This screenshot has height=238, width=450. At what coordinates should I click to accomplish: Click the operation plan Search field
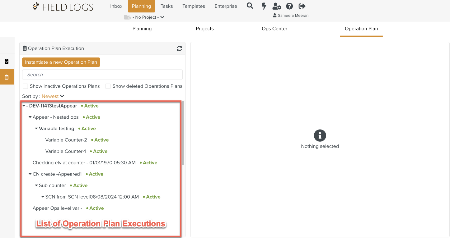tap(102, 75)
